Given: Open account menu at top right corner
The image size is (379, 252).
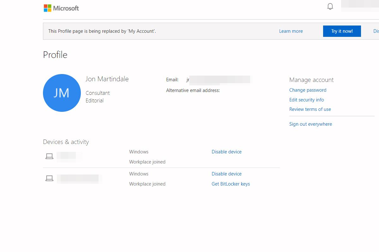Looking at the screenshot, I should click(x=360, y=6).
